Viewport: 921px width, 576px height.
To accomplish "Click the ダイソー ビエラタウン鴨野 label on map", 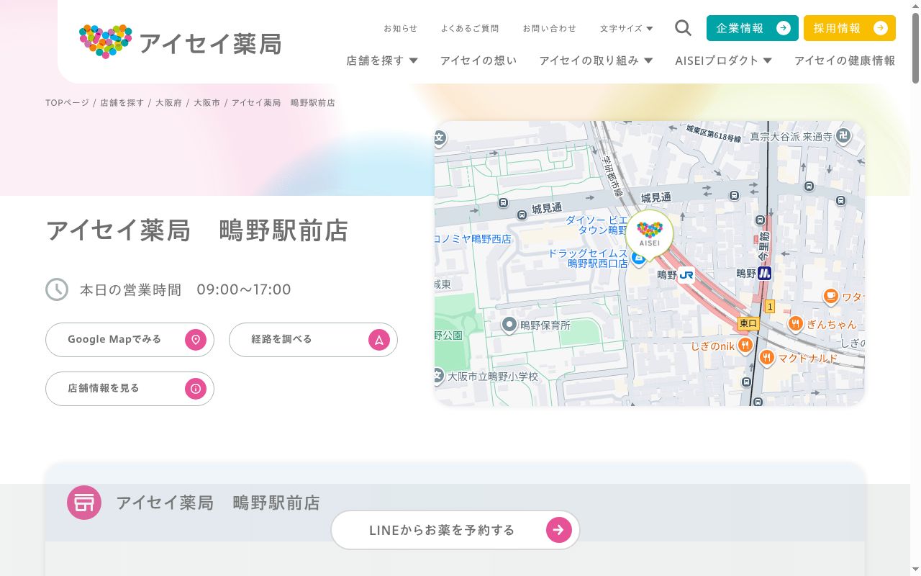I will coord(597,225).
